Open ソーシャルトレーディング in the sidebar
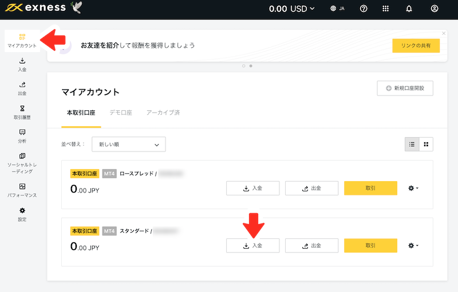Screen dimensions: 458x292 (x=22, y=163)
